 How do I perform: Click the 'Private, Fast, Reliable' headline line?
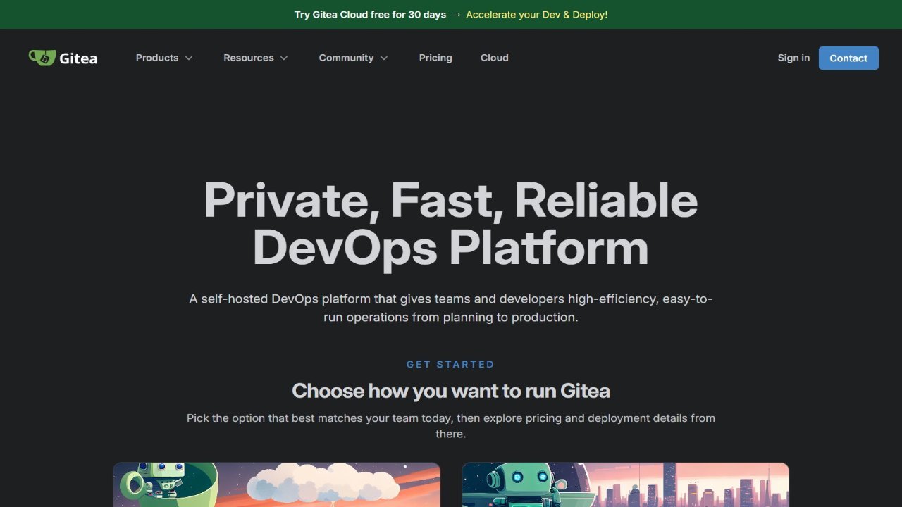tap(451, 200)
